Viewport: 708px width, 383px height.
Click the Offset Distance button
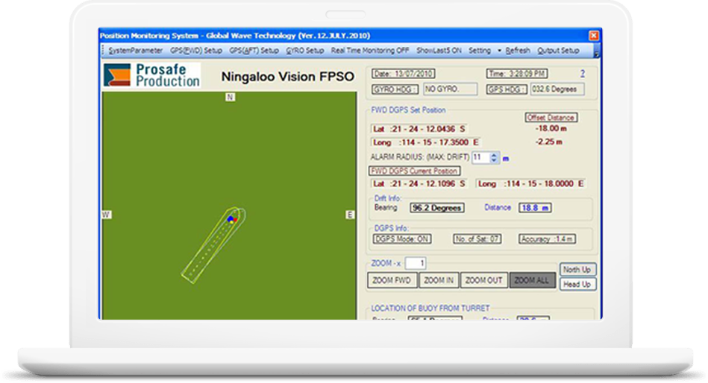coord(551,118)
